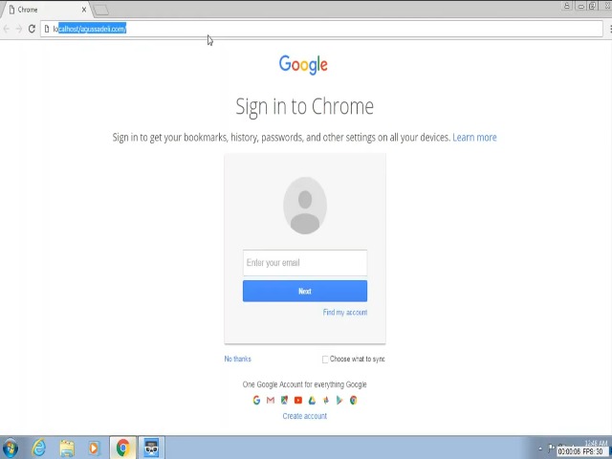
Task: Close the Chrome tab
Action: (84, 10)
